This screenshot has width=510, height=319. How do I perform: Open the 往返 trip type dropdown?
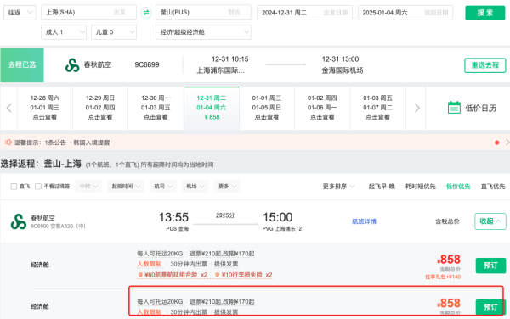pyautogui.click(x=20, y=13)
